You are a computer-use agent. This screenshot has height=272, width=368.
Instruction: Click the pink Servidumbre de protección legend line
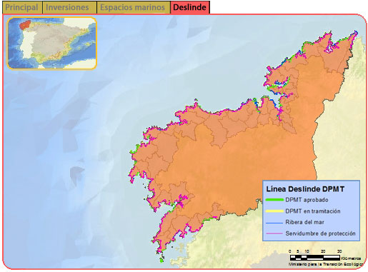coord(274,233)
